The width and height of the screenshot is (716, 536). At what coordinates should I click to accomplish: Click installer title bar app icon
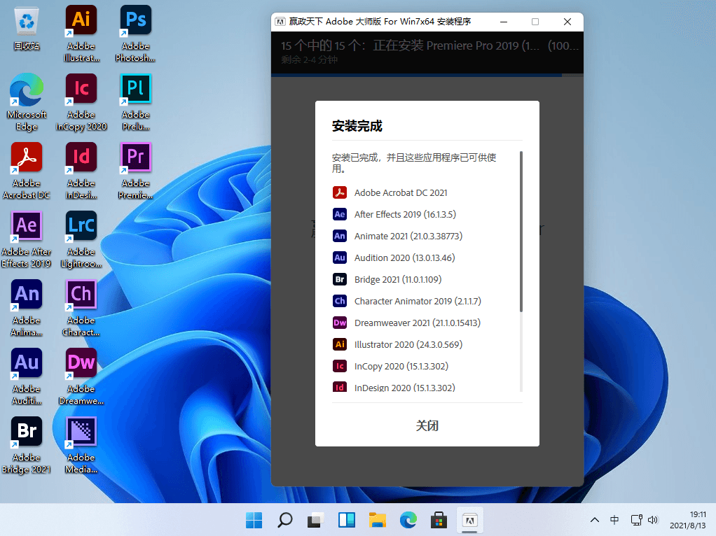[x=280, y=22]
